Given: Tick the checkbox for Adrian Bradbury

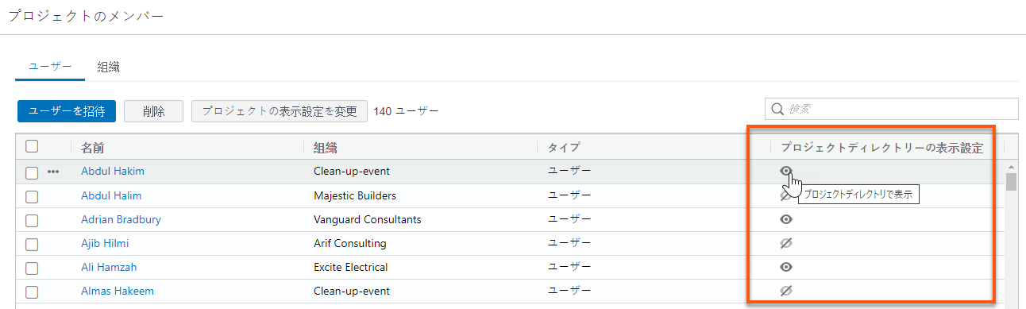Looking at the screenshot, I should pos(32,220).
